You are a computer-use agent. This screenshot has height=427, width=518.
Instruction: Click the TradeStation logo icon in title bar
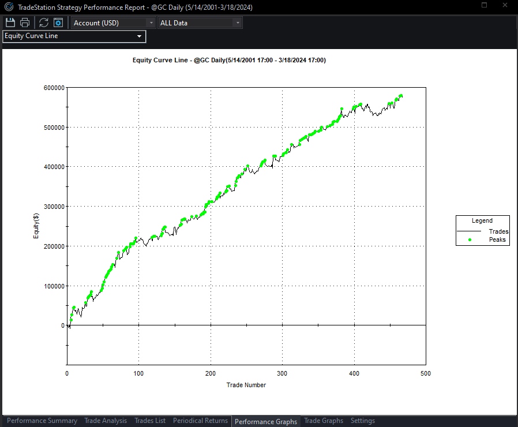click(9, 6)
